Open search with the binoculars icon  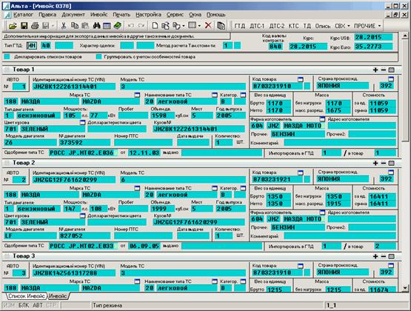tap(96, 26)
